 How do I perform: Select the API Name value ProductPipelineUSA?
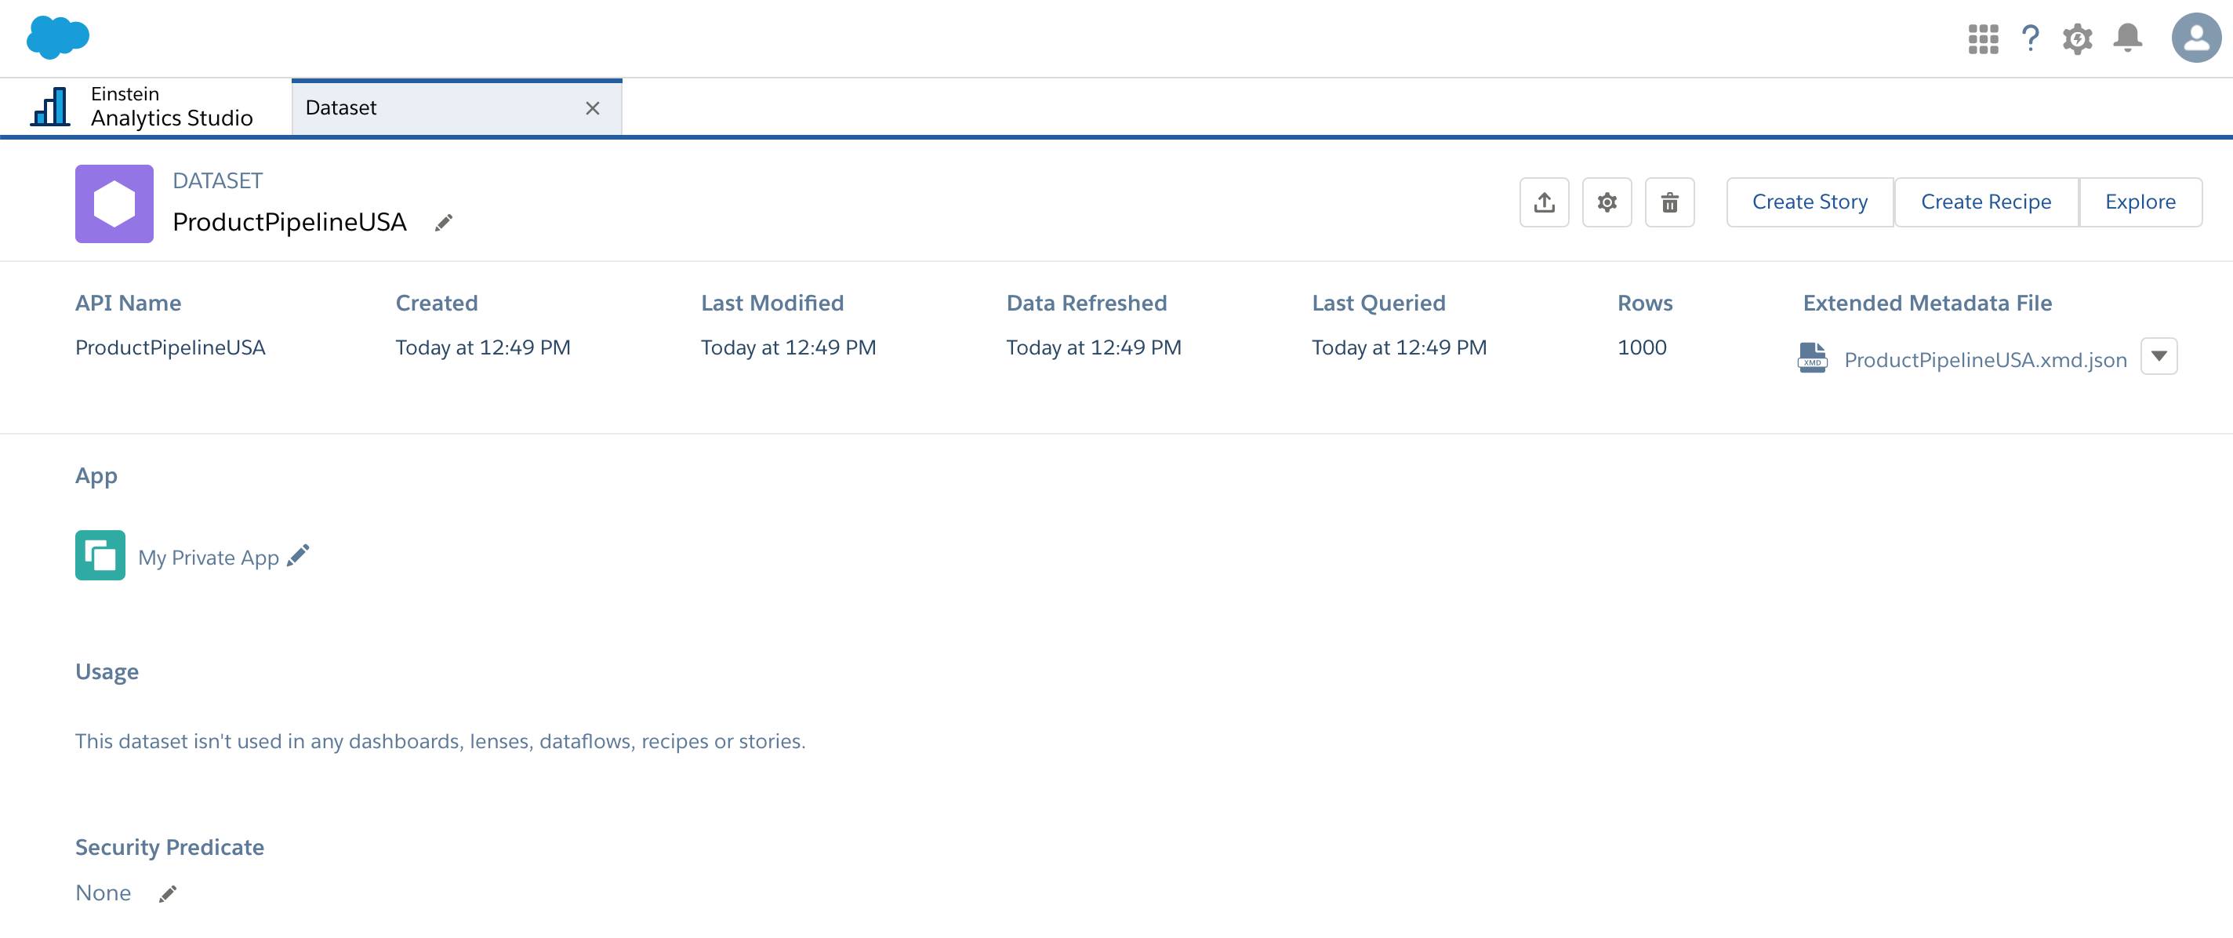coord(170,347)
